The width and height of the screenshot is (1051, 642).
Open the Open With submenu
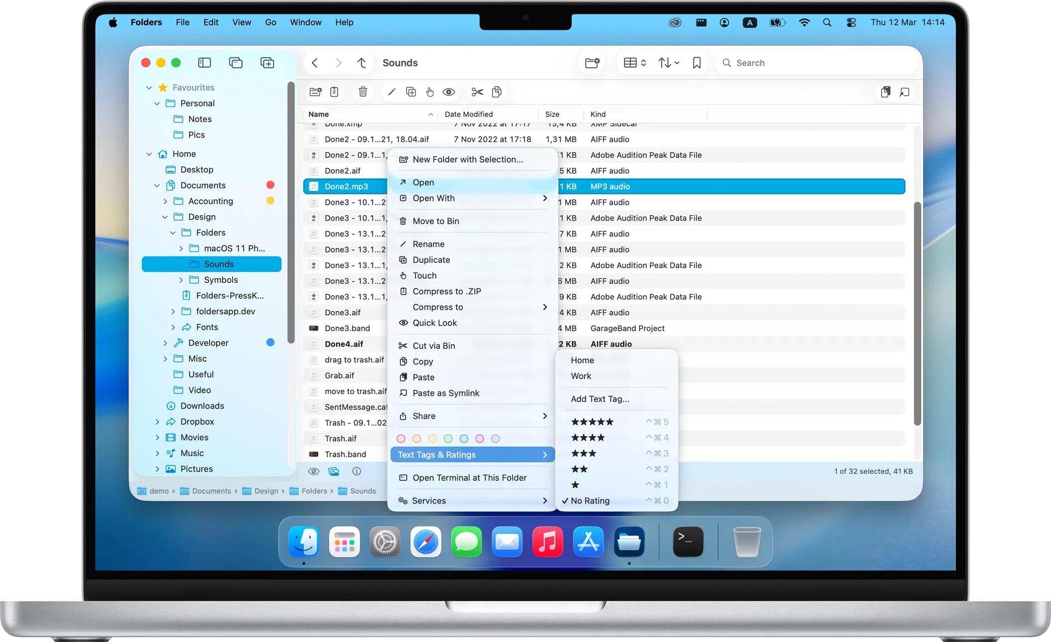[x=472, y=198]
